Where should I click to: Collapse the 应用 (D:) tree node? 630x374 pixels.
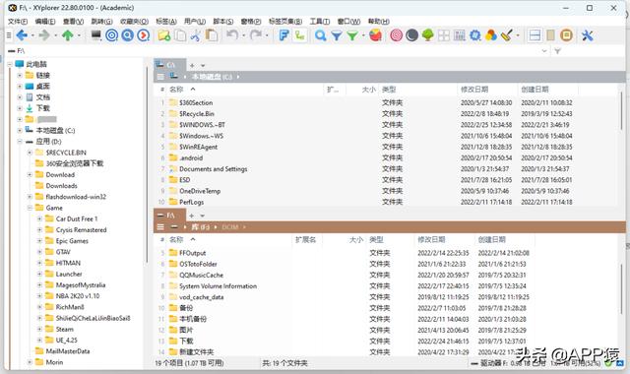[x=20, y=142]
